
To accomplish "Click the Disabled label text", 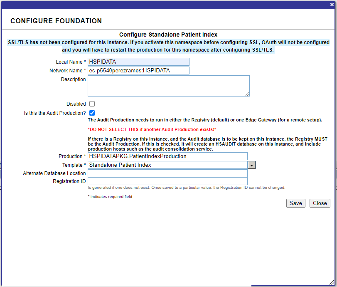I will coord(76,104).
